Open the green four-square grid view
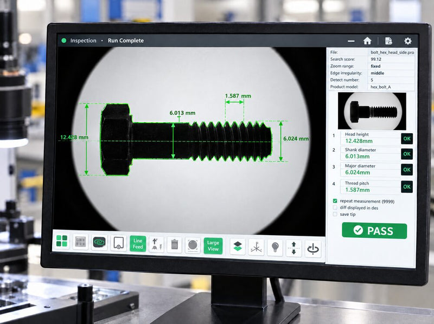Viewport: 434px width, 324px height. point(62,241)
